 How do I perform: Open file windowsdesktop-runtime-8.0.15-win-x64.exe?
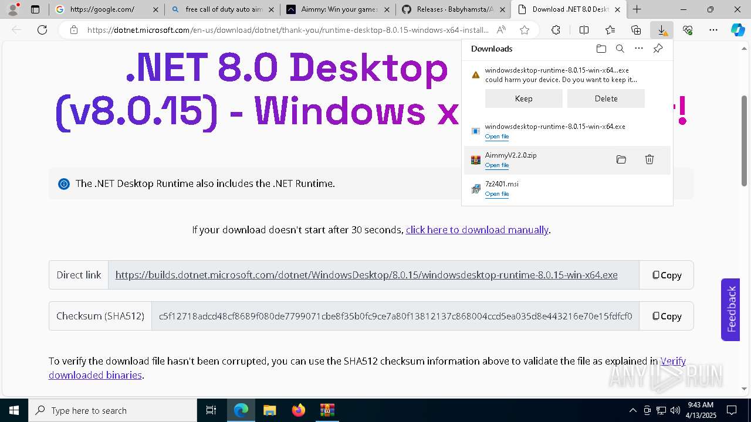click(x=497, y=137)
